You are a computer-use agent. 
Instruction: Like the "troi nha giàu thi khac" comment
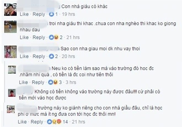[x=24, y=37]
